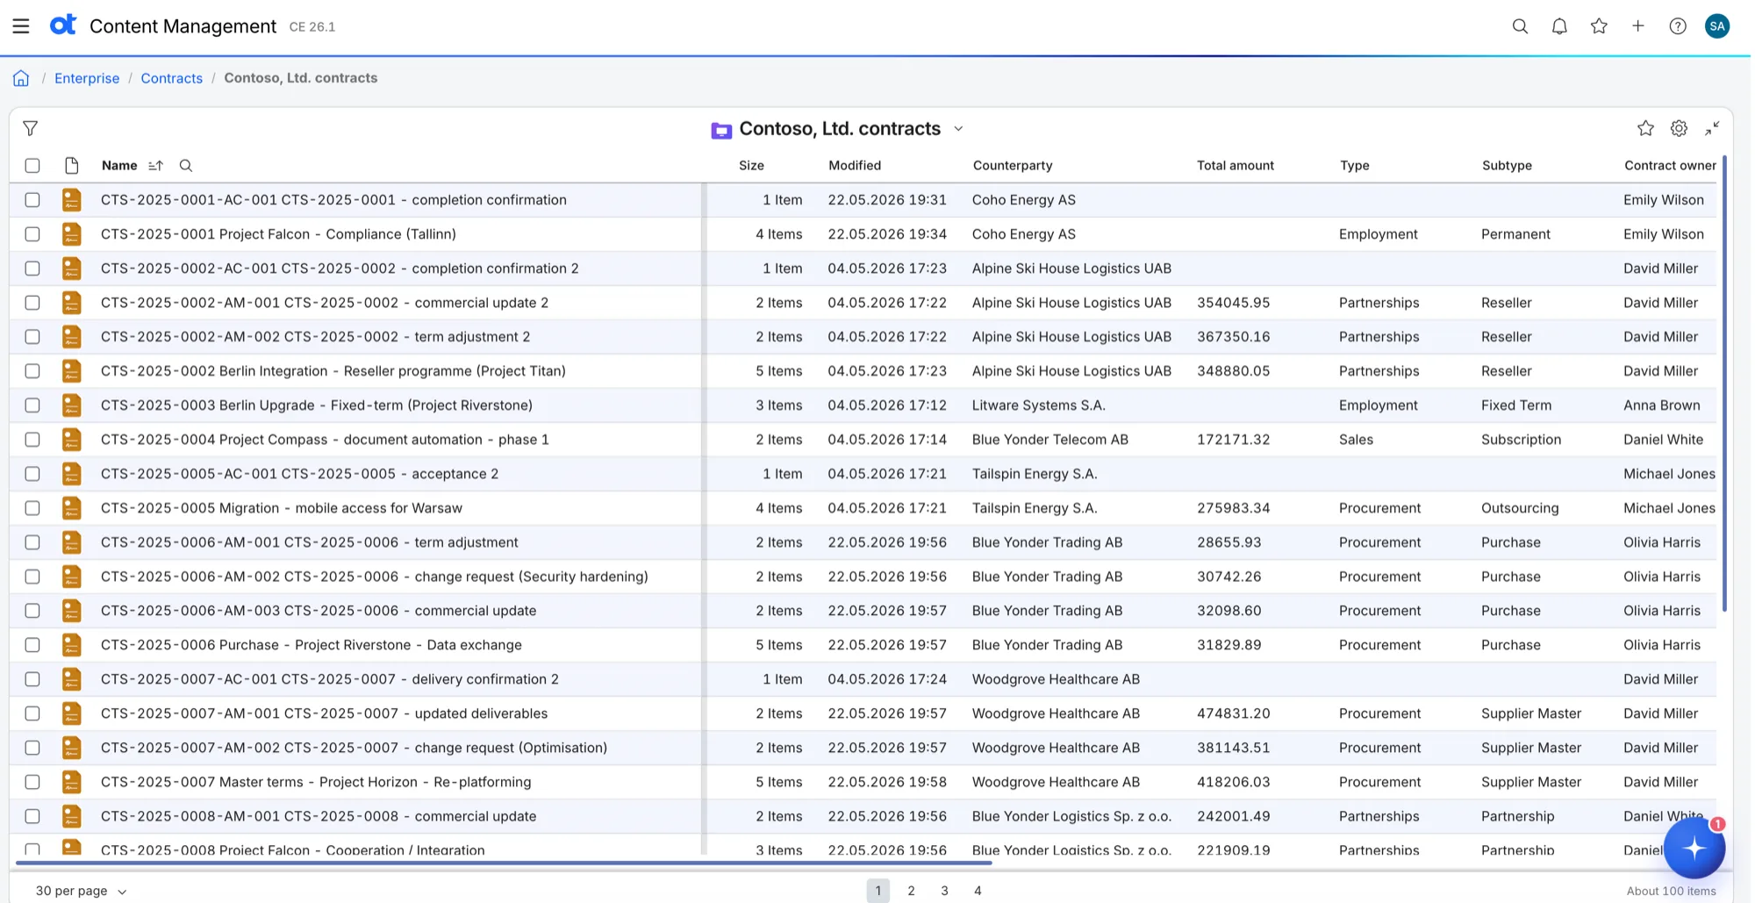Check the CTS-2025-0001 Project Falcon row
This screenshot has width=1755, height=903.
pyautogui.click(x=32, y=234)
